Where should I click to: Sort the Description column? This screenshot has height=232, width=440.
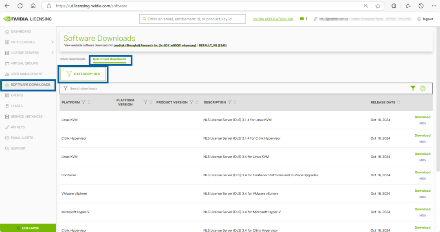235,102
